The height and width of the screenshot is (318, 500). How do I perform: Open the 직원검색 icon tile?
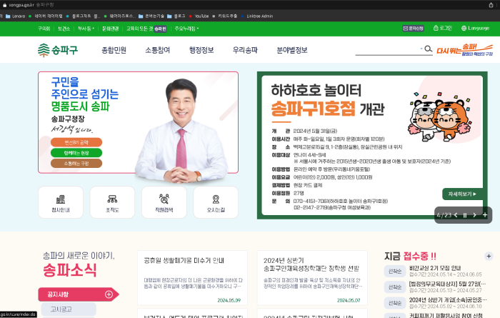click(x=164, y=202)
